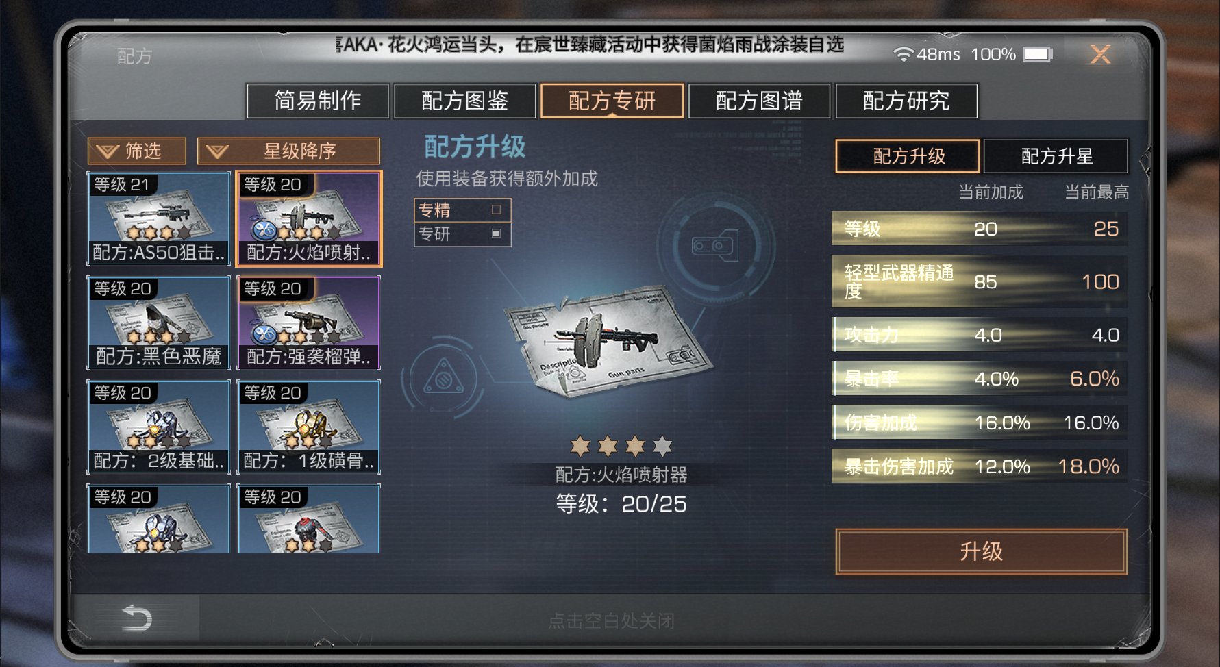Image resolution: width=1220 pixels, height=667 pixels.
Task: Switch to the 配方图鉴 tab
Action: tap(464, 101)
